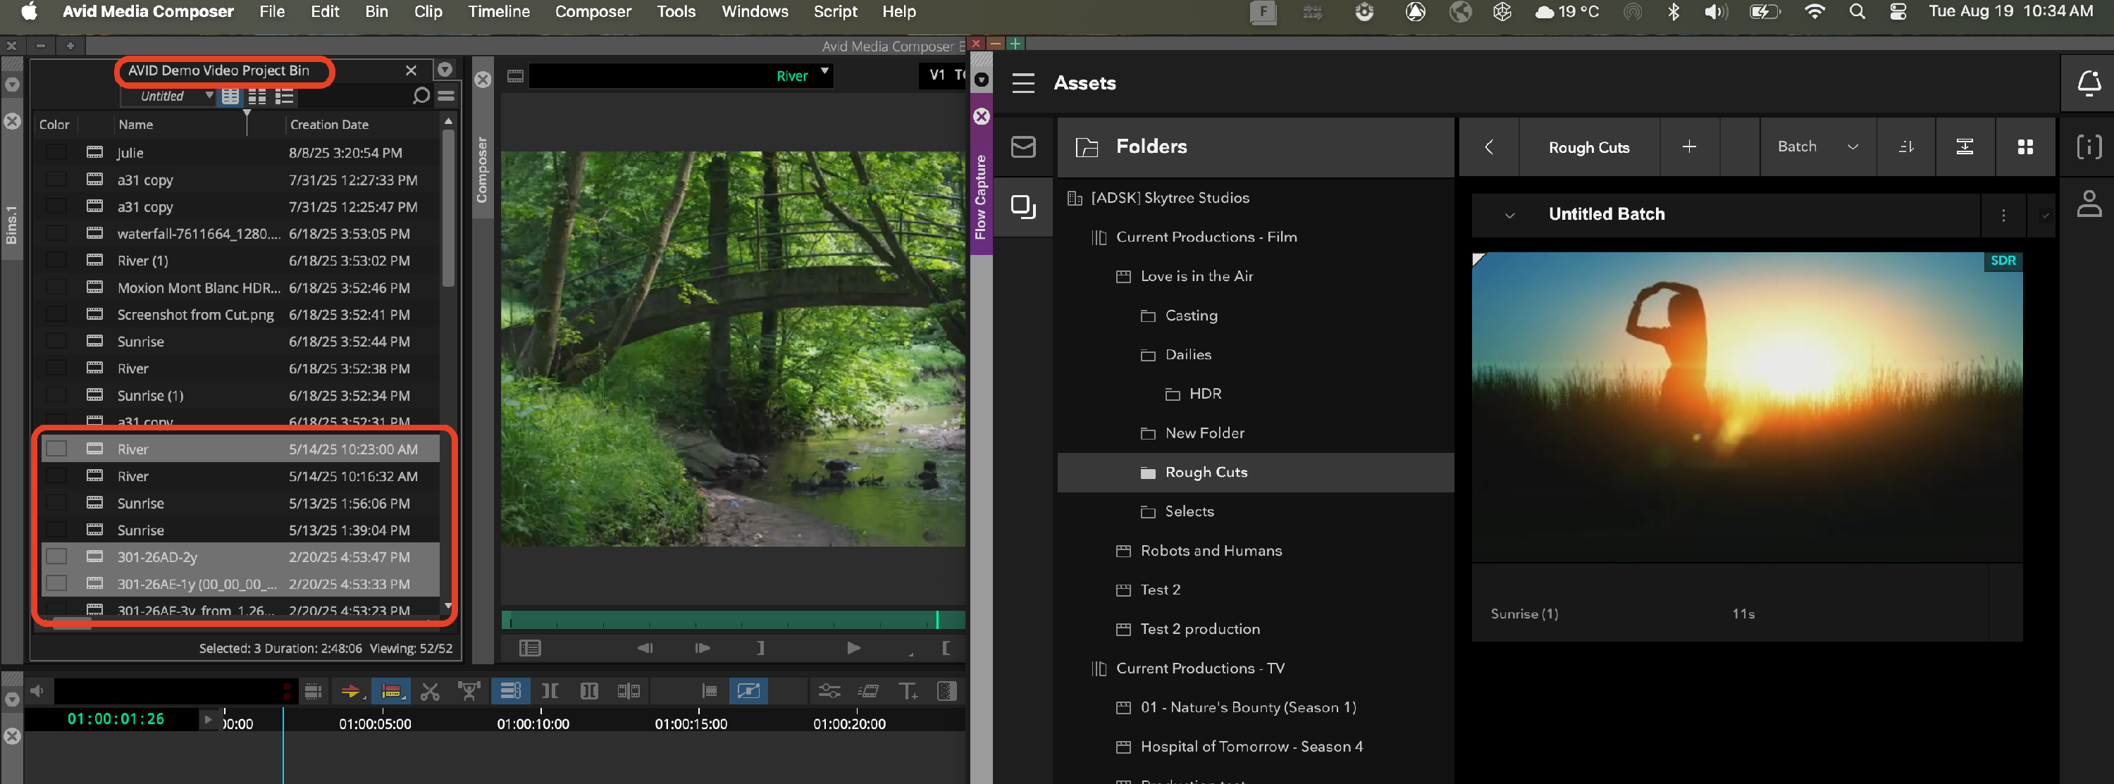The width and height of the screenshot is (2114, 784).
Task: Open the bin tab dropdown arrow button
Action: 445,70
